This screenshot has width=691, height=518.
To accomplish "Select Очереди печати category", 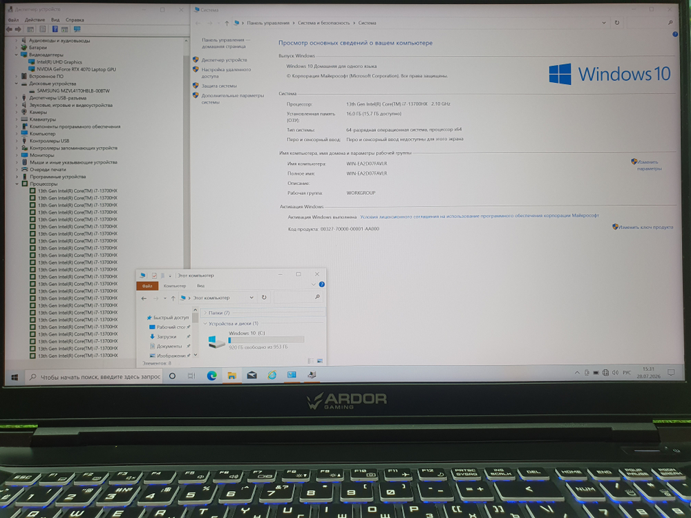I will [48, 170].
